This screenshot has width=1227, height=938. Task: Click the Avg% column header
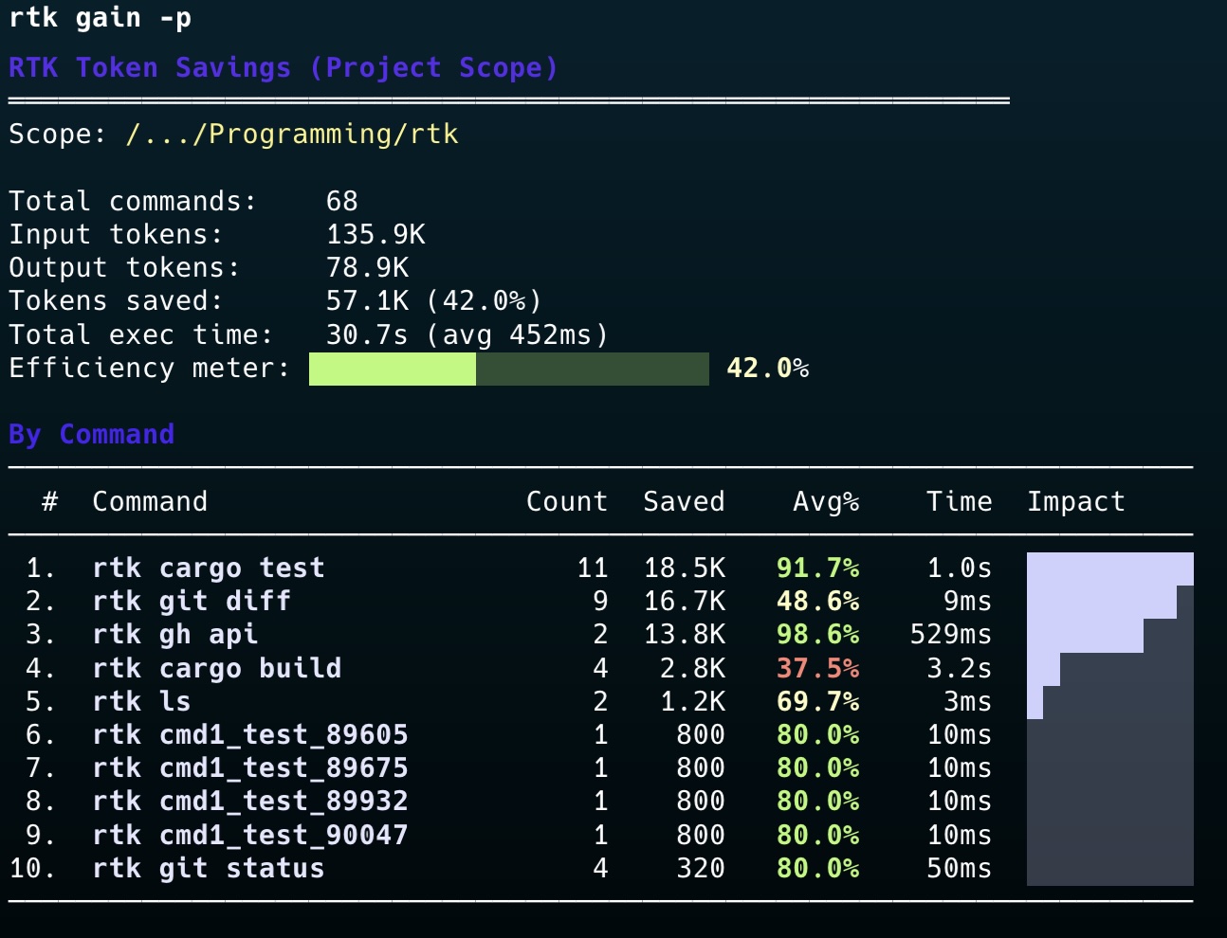pos(825,501)
